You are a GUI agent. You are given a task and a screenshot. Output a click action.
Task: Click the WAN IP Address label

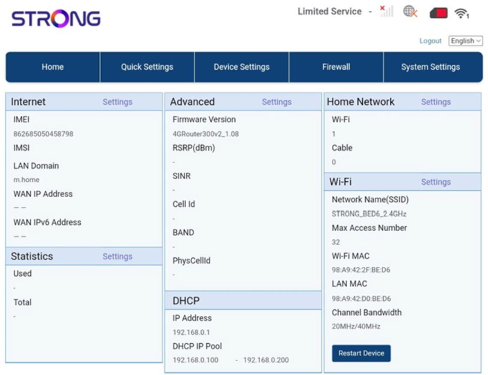coord(43,194)
